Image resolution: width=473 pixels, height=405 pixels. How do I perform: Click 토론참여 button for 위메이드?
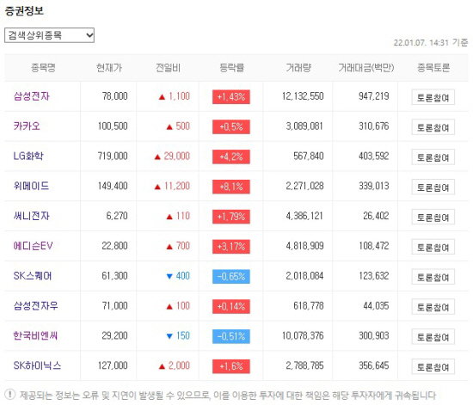433,187
